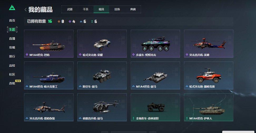This screenshot has height=133, width=256.
Task: Click the new badge next to 改枪
Action: 18,81
